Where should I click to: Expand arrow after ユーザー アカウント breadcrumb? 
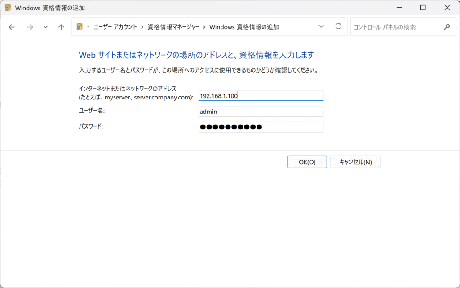coord(142,27)
